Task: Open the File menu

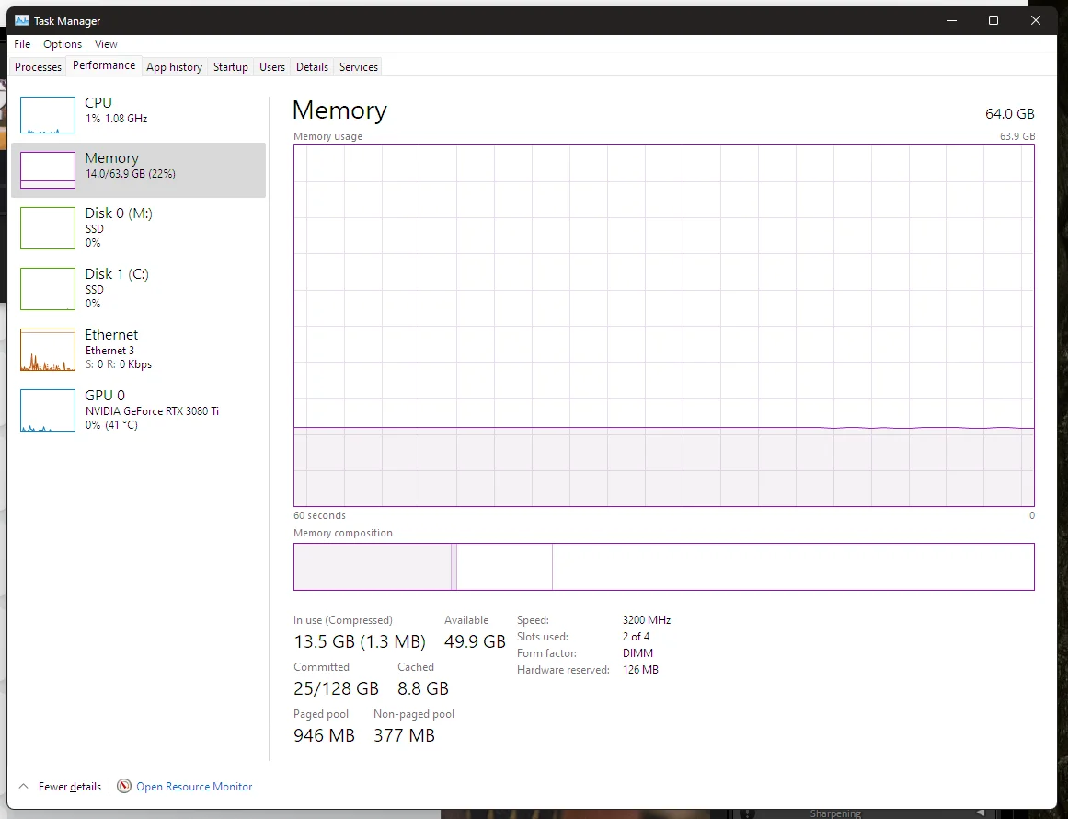Action: click(x=22, y=44)
